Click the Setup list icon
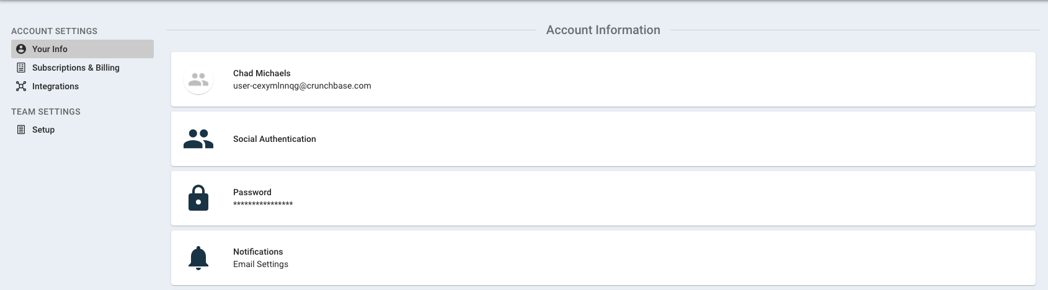The image size is (1048, 290). click(x=21, y=130)
